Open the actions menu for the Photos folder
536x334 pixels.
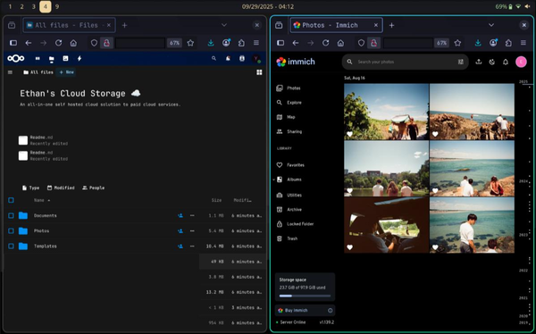click(x=192, y=231)
